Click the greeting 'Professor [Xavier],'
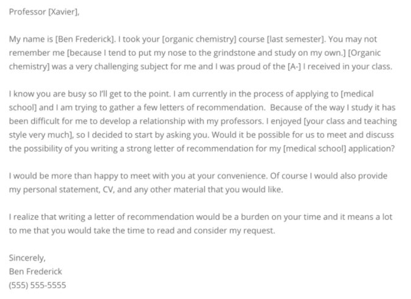This screenshot has width=411, height=299. point(44,12)
